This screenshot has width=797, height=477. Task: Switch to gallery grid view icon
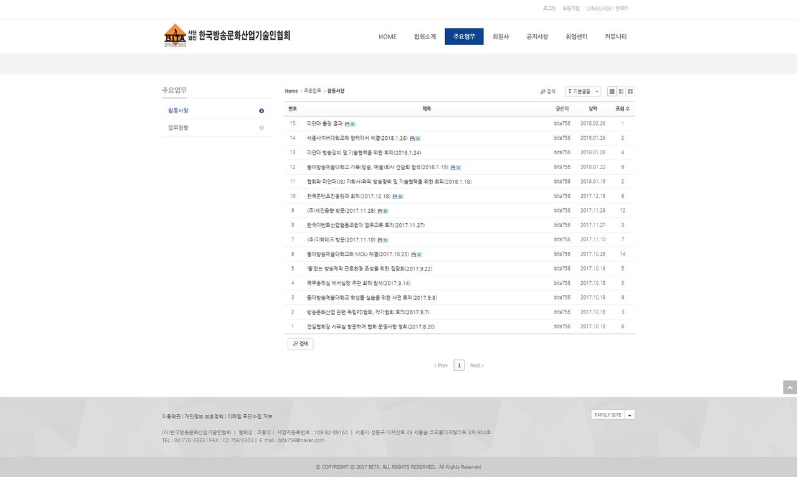click(630, 91)
